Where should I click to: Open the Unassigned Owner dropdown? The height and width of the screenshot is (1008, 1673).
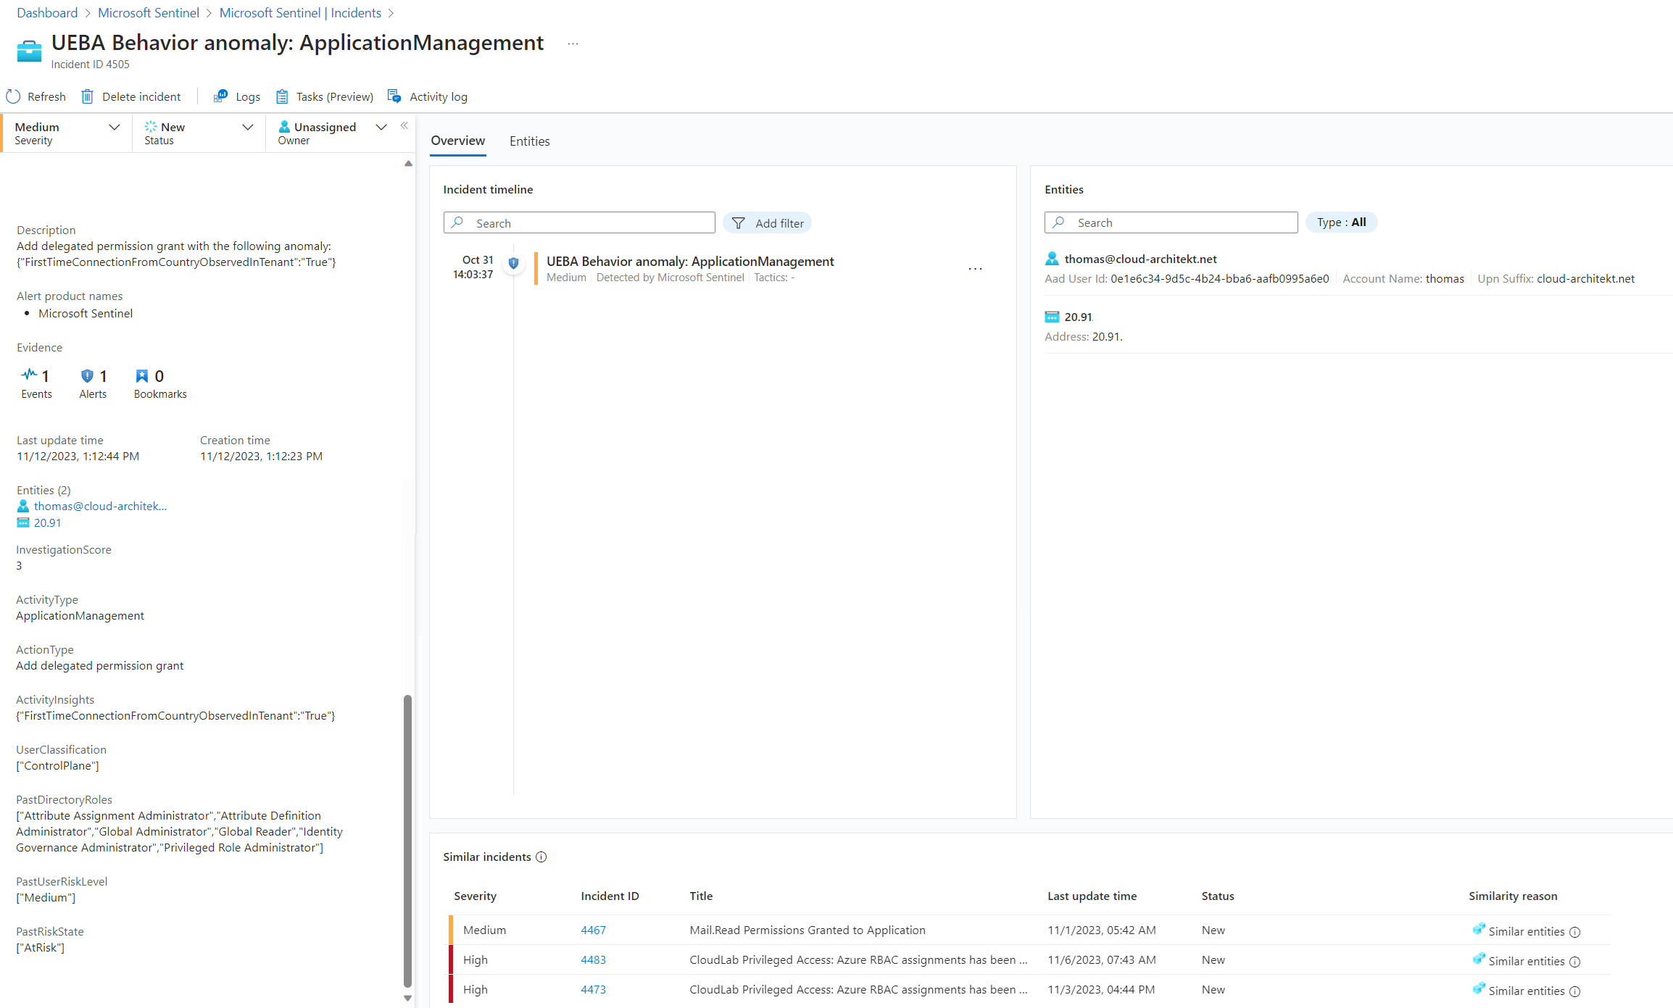pyautogui.click(x=332, y=133)
